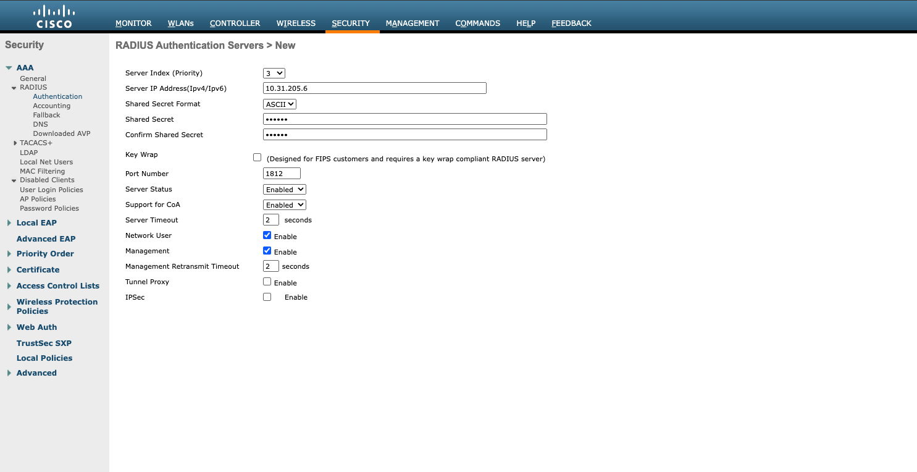
Task: Open the Accounting link under RADIUS
Action: [51, 106]
